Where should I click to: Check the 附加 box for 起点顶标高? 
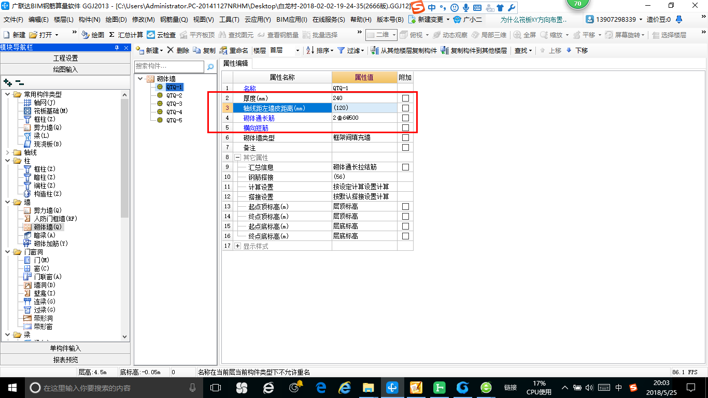405,206
